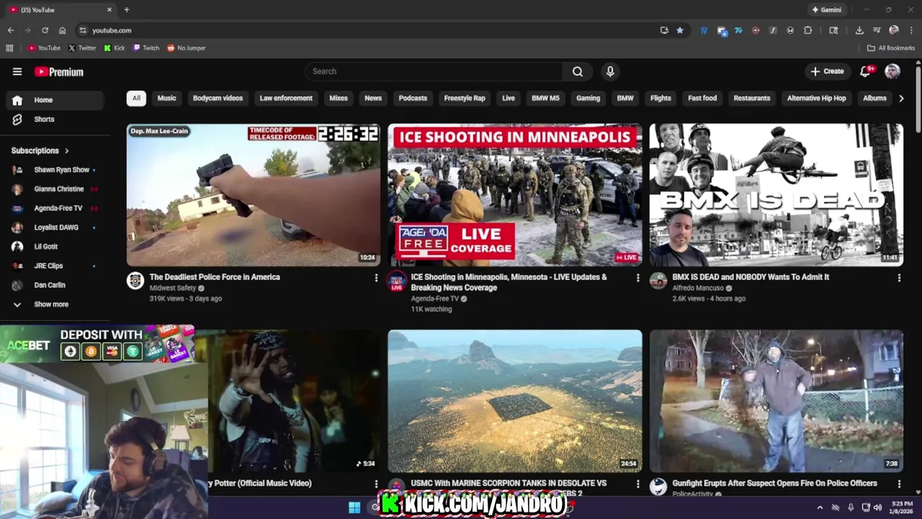922x519 pixels.
Task: Open Chrome downloads icon
Action: 859,30
